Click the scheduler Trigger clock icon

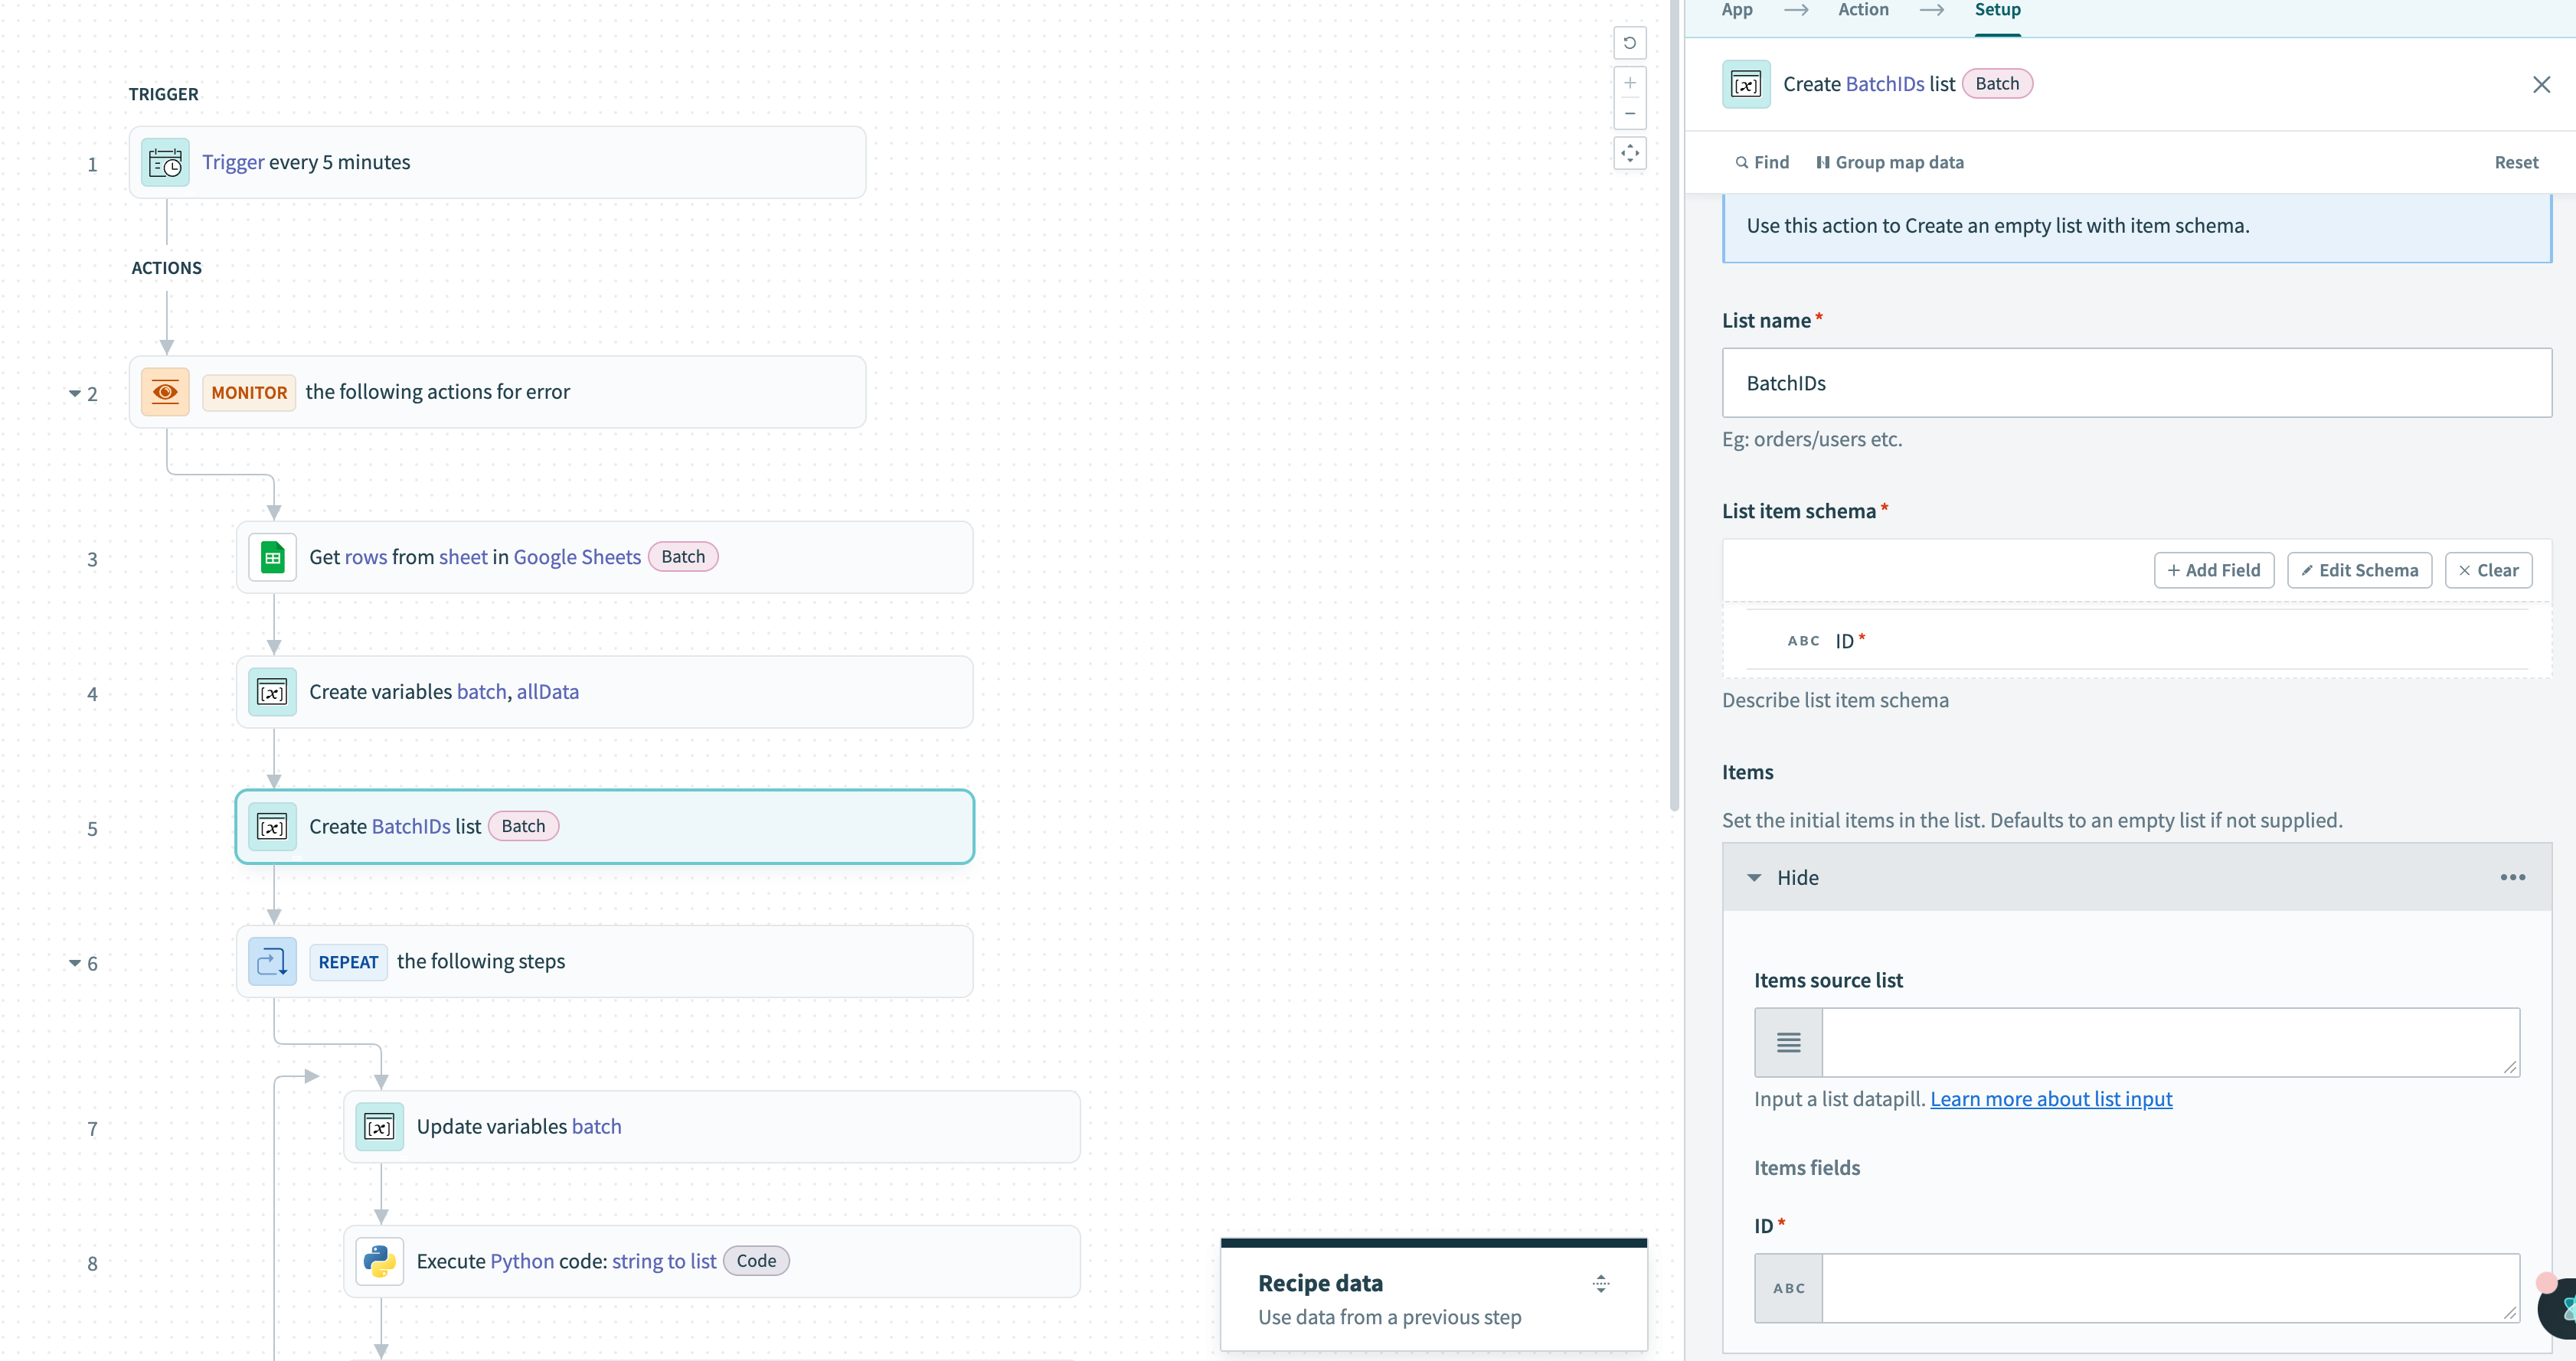pyautogui.click(x=165, y=162)
